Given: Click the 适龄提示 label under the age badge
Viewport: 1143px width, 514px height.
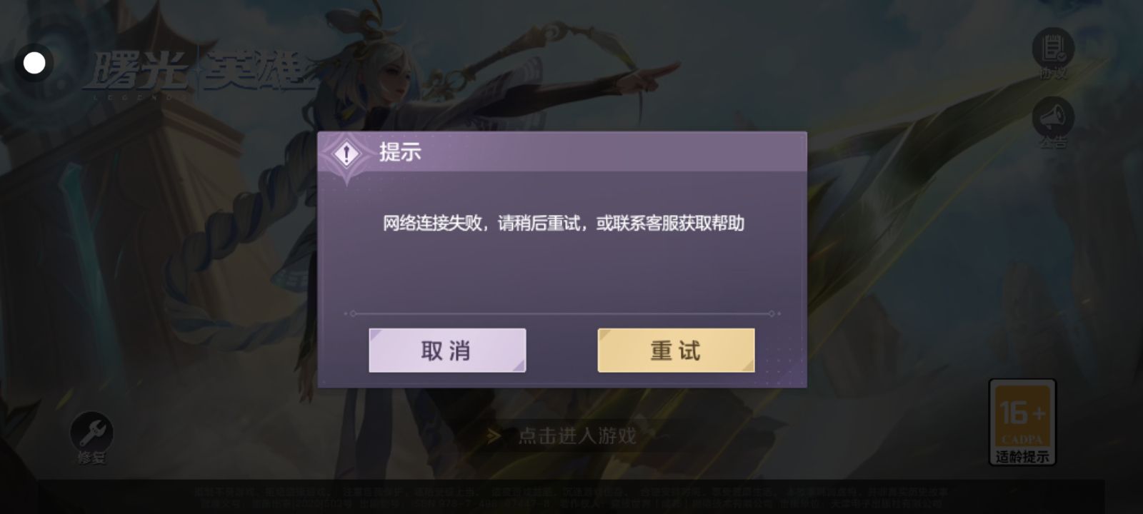Looking at the screenshot, I should 1022,457.
